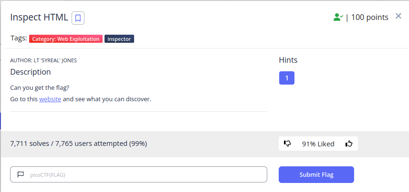
Task: Bookmark the Inspect HTML challenge
Action: click(x=78, y=18)
